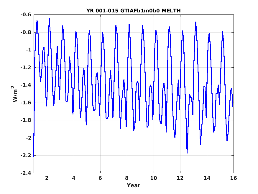Select the x-axis tick label '2'
The height and width of the screenshot is (194, 258).
[x=47, y=178]
